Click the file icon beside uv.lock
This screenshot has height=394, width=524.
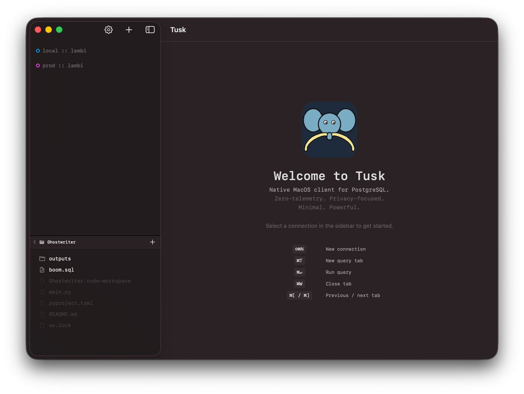coord(42,325)
